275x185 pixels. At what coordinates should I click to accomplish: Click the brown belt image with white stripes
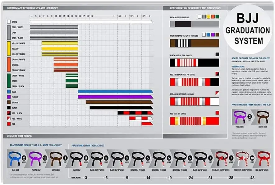(195, 43)
